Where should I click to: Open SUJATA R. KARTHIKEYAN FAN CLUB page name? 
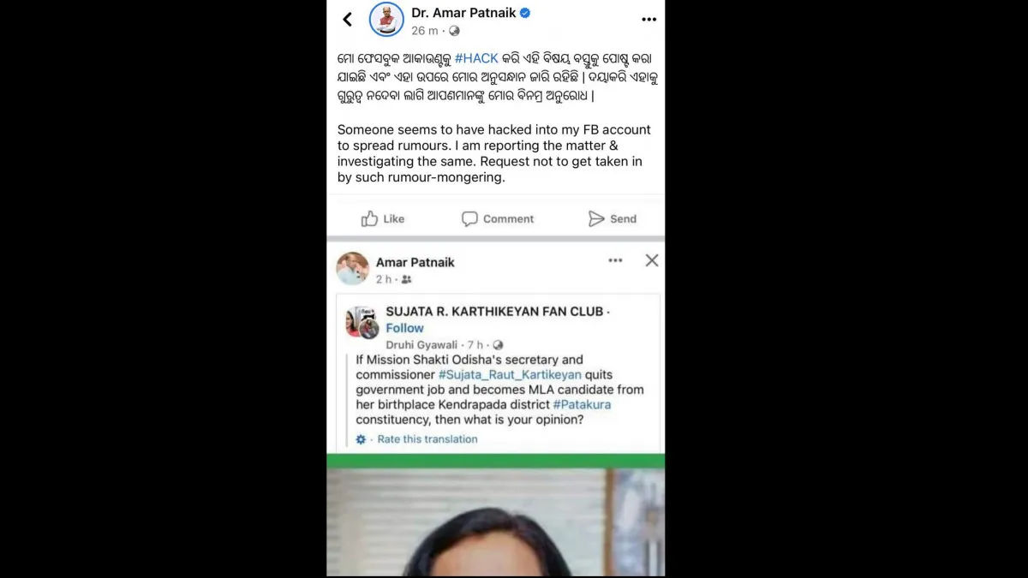tap(494, 312)
